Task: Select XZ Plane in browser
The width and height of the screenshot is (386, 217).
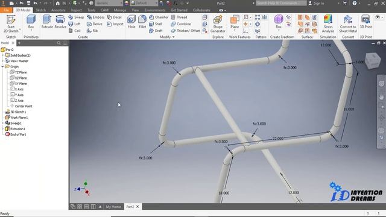Action: click(18, 78)
